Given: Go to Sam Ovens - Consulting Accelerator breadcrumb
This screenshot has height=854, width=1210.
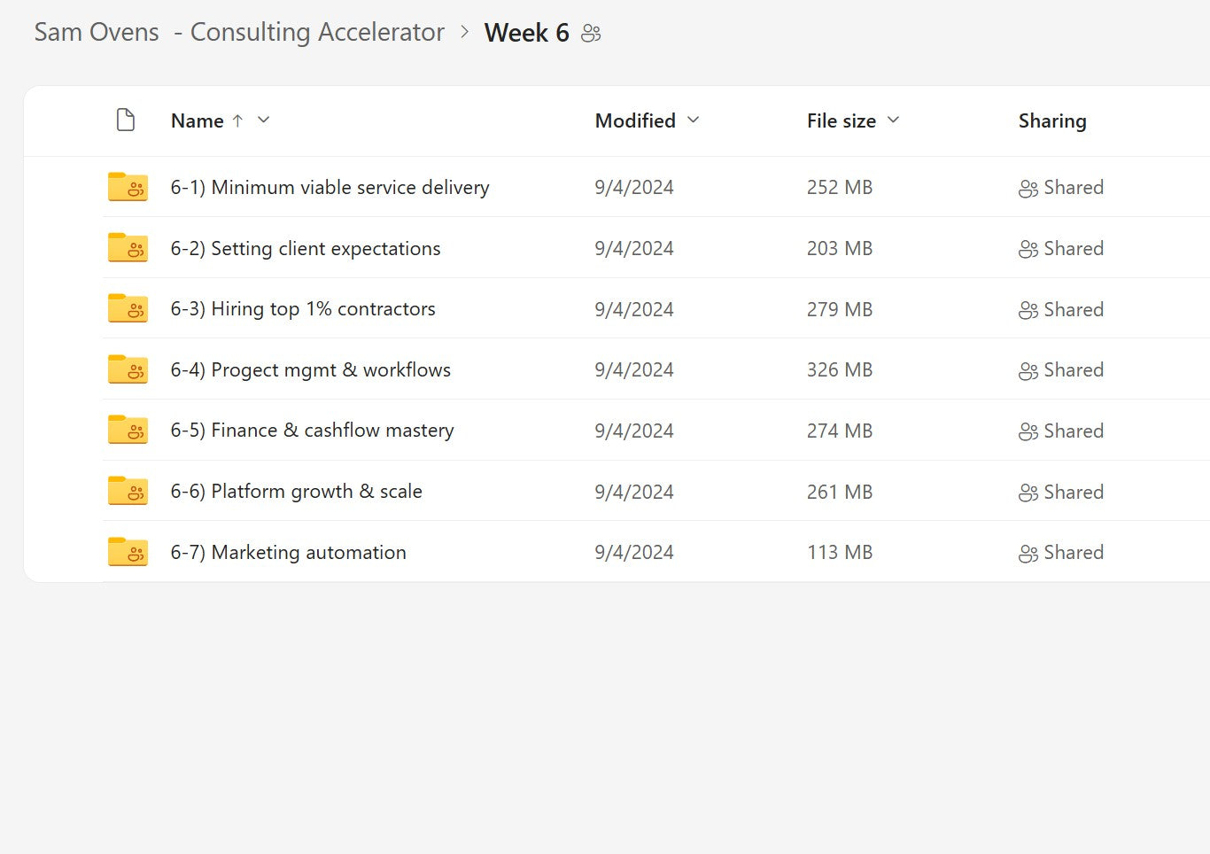Looking at the screenshot, I should 239,32.
